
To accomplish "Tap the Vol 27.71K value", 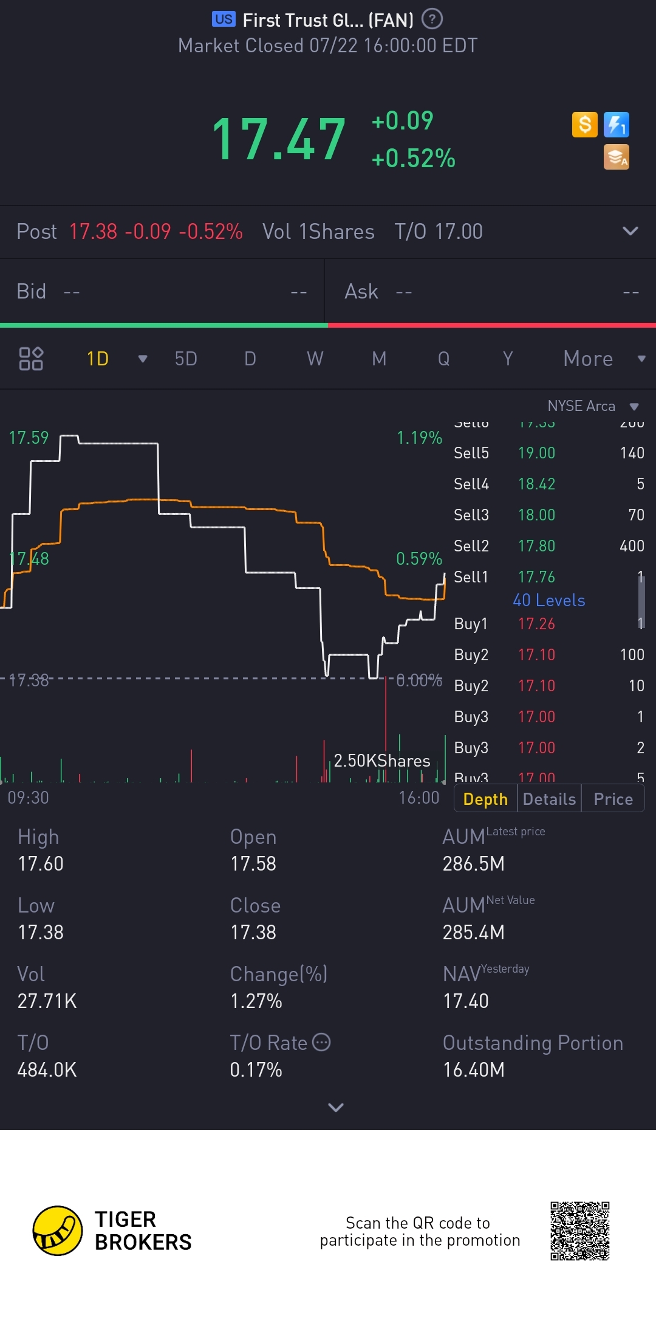I will pyautogui.click(x=47, y=1001).
